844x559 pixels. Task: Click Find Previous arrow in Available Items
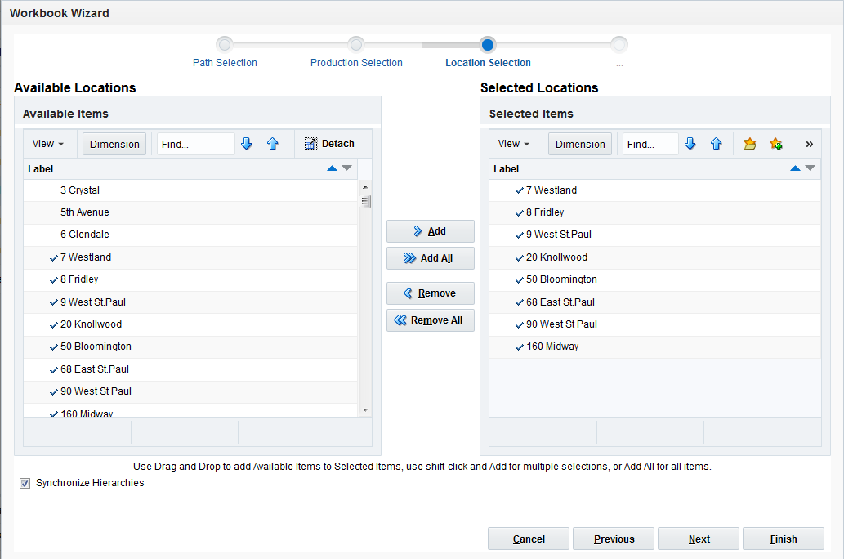pyautogui.click(x=272, y=144)
